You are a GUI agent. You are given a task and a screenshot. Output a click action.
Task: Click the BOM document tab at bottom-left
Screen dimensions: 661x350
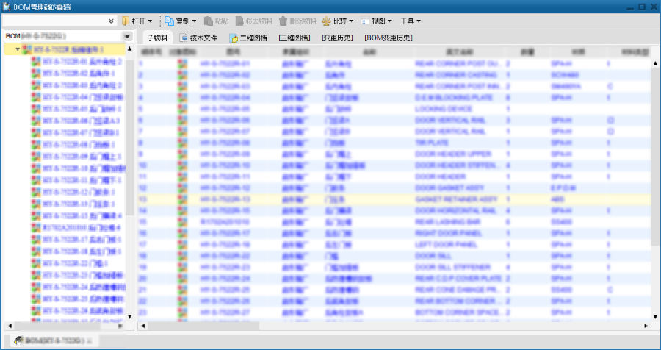coord(54,340)
